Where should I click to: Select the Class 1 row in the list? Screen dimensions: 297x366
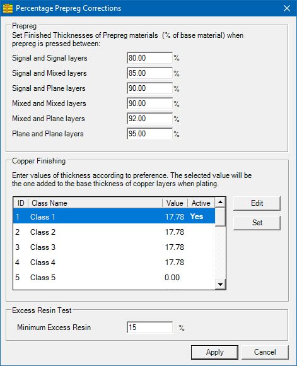click(x=114, y=216)
